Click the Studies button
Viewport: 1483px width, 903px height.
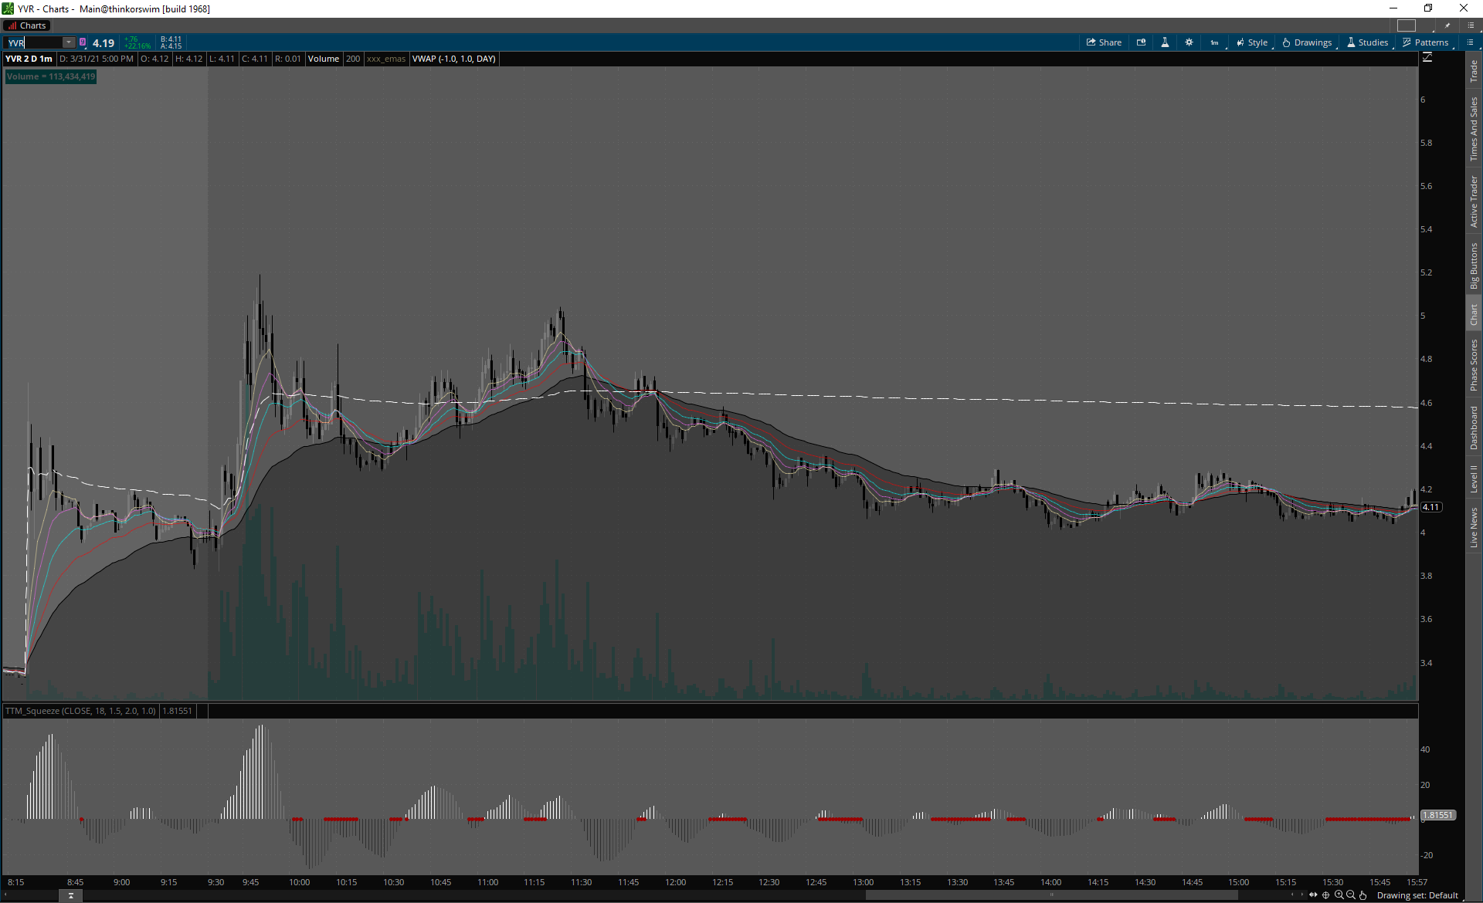click(1367, 42)
